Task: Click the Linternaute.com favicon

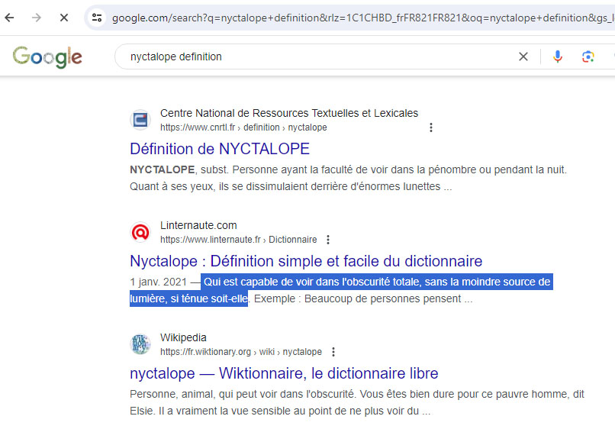Action: pyautogui.click(x=140, y=232)
